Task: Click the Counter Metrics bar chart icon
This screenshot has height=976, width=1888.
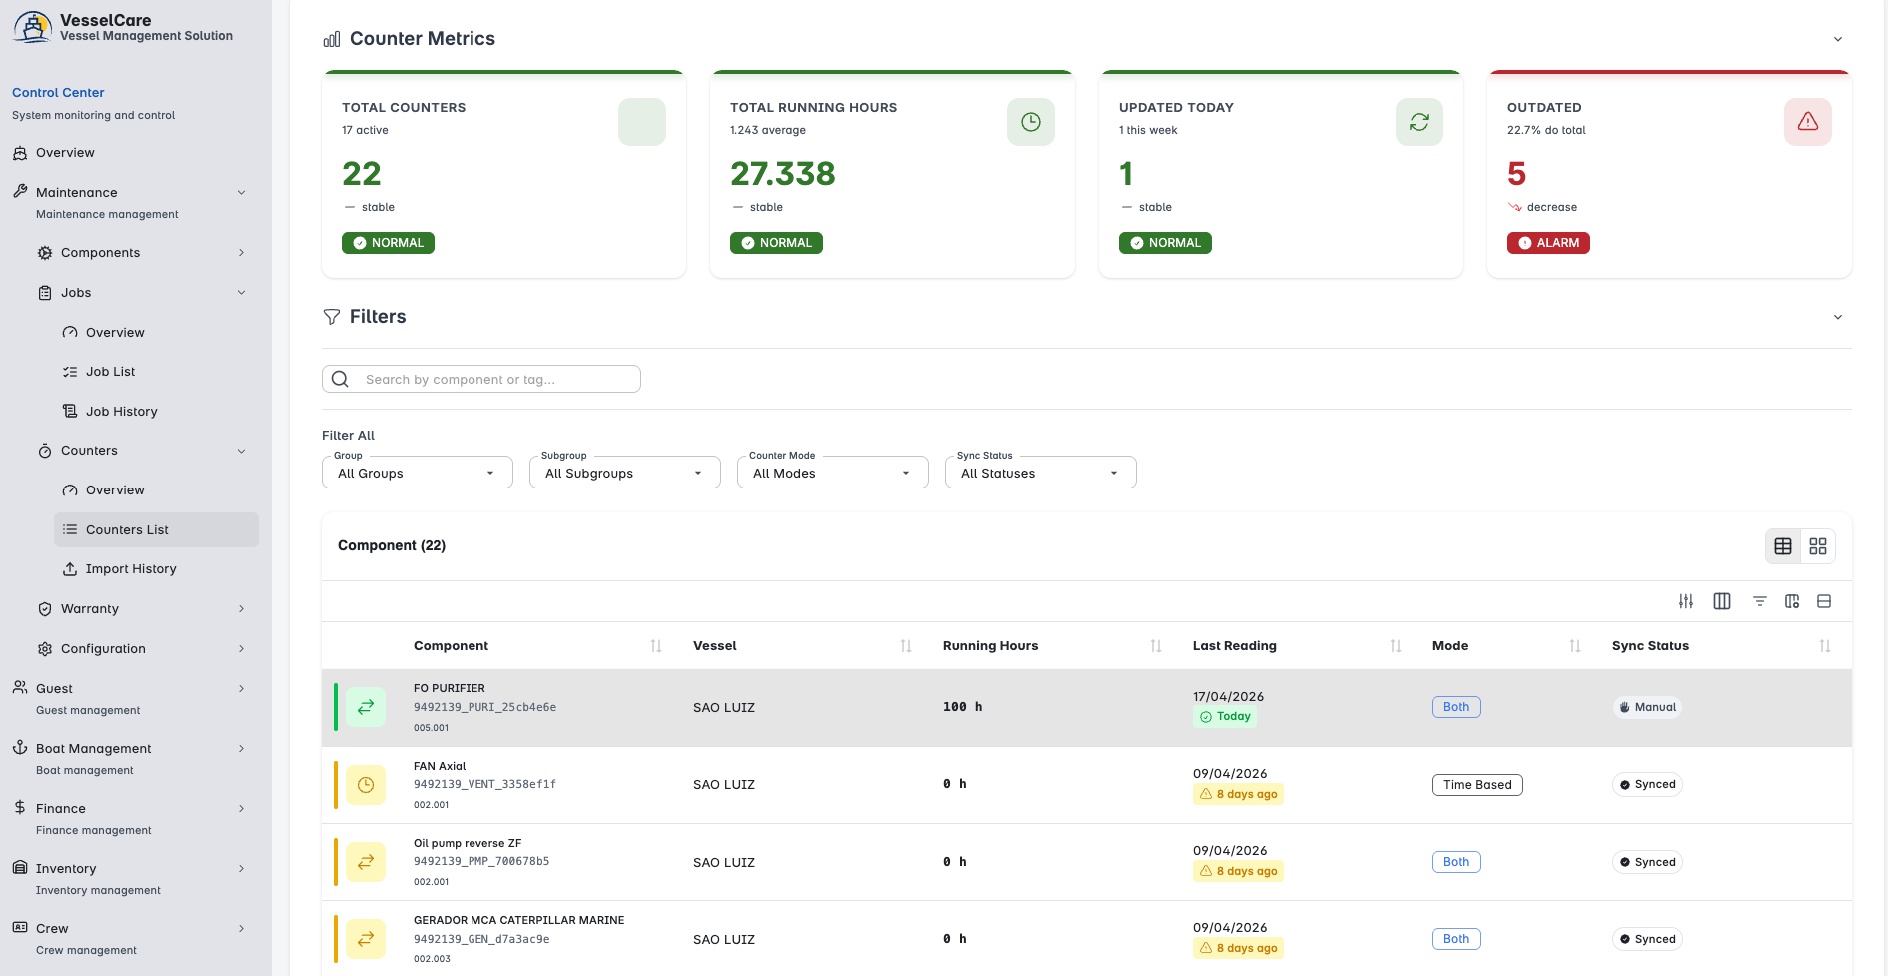Action: [332, 39]
